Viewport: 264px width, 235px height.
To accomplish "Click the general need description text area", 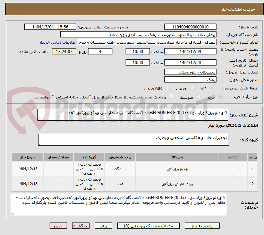I will tap(133, 115).
